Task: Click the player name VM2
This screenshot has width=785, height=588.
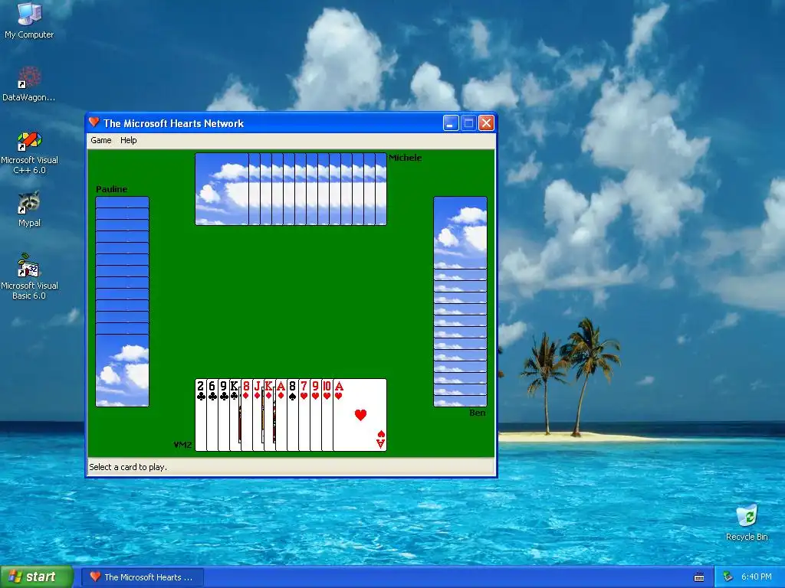Action: [182, 445]
